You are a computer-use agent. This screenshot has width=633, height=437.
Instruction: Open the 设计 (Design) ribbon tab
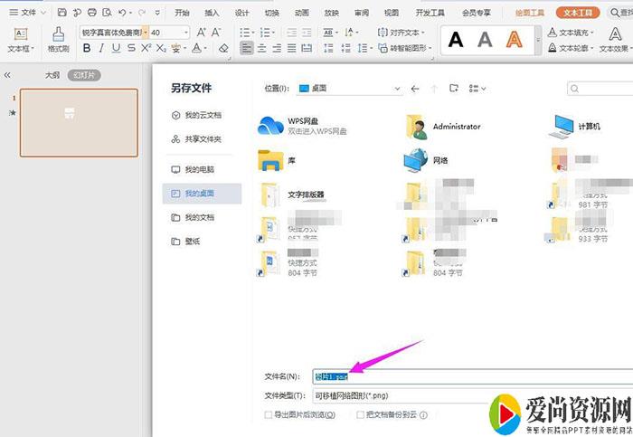point(241,13)
